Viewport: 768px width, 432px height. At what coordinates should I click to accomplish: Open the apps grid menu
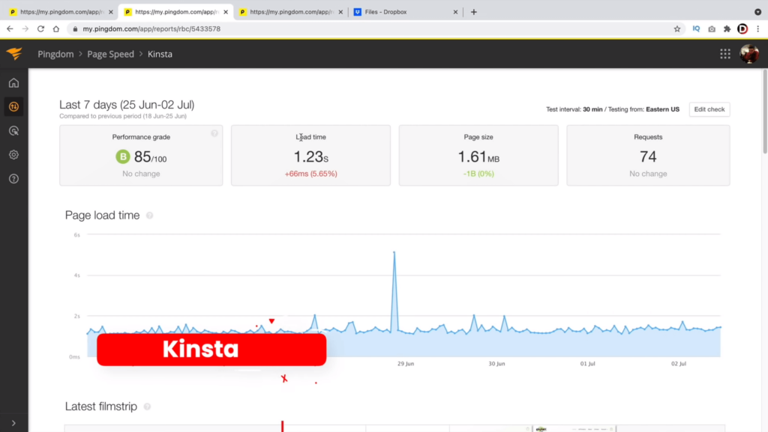coord(725,54)
